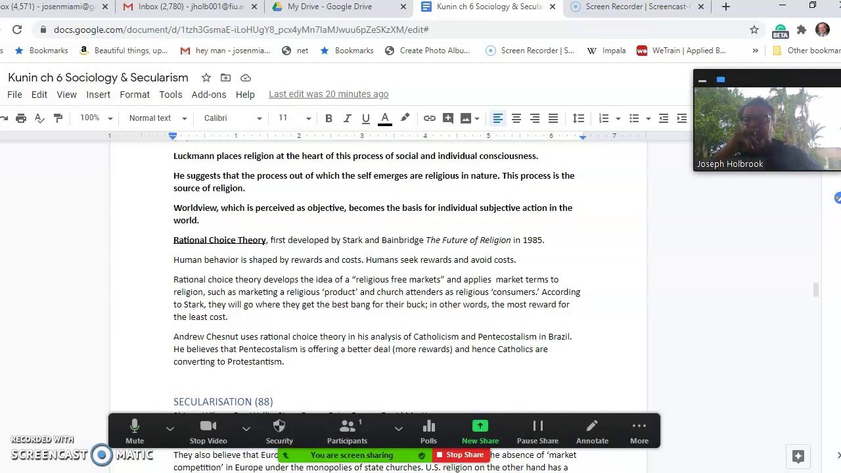Expand the bulleted list options arrow
Image resolution: width=841 pixels, height=473 pixels.
click(648, 118)
